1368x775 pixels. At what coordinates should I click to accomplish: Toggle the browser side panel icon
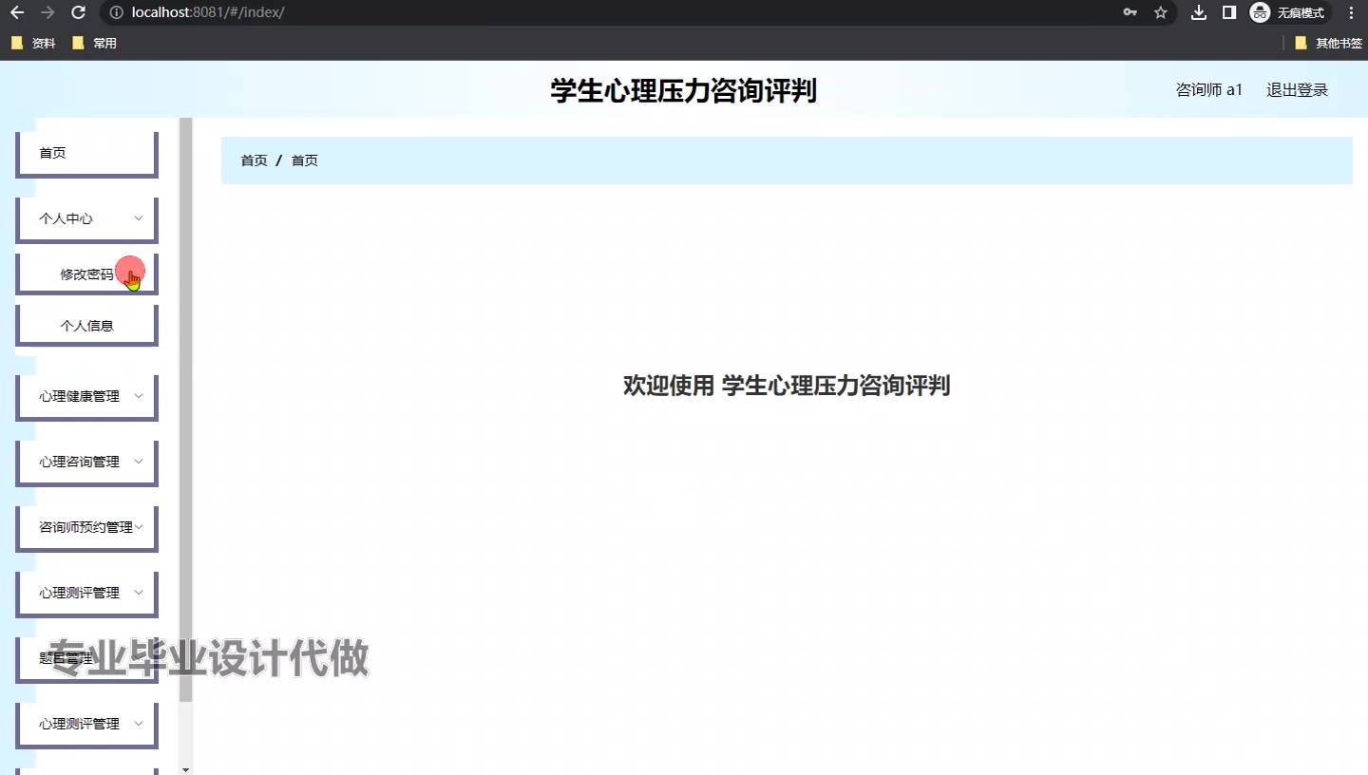tap(1228, 12)
